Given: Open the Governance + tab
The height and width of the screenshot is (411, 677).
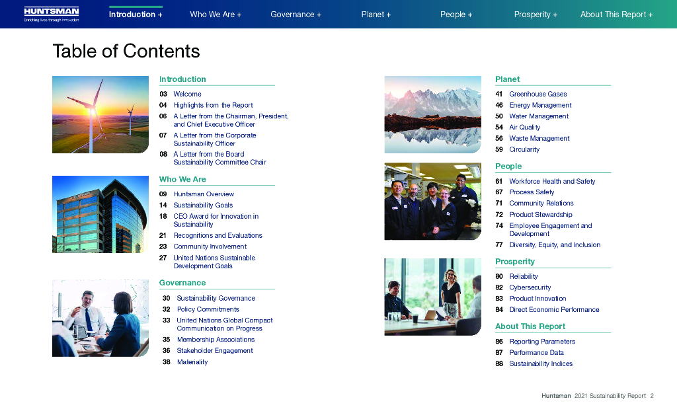Looking at the screenshot, I should coord(296,15).
